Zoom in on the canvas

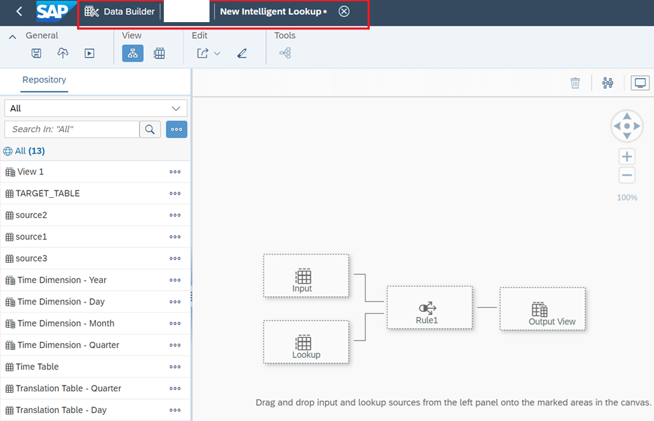tap(627, 157)
